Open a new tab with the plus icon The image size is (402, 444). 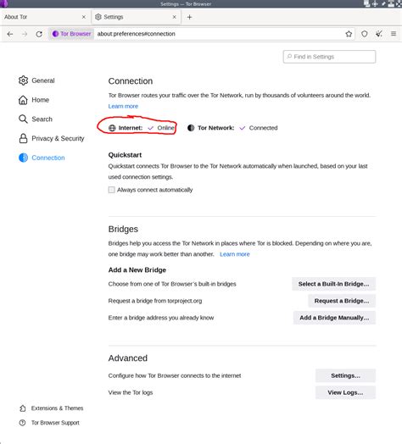tap(189, 17)
